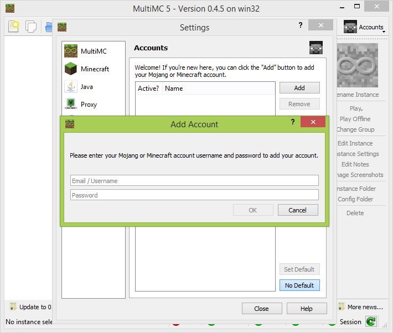Click the MultiMC infinity icon in the sidebar
Image resolution: width=393 pixels, height=333 pixels.
pos(71,51)
